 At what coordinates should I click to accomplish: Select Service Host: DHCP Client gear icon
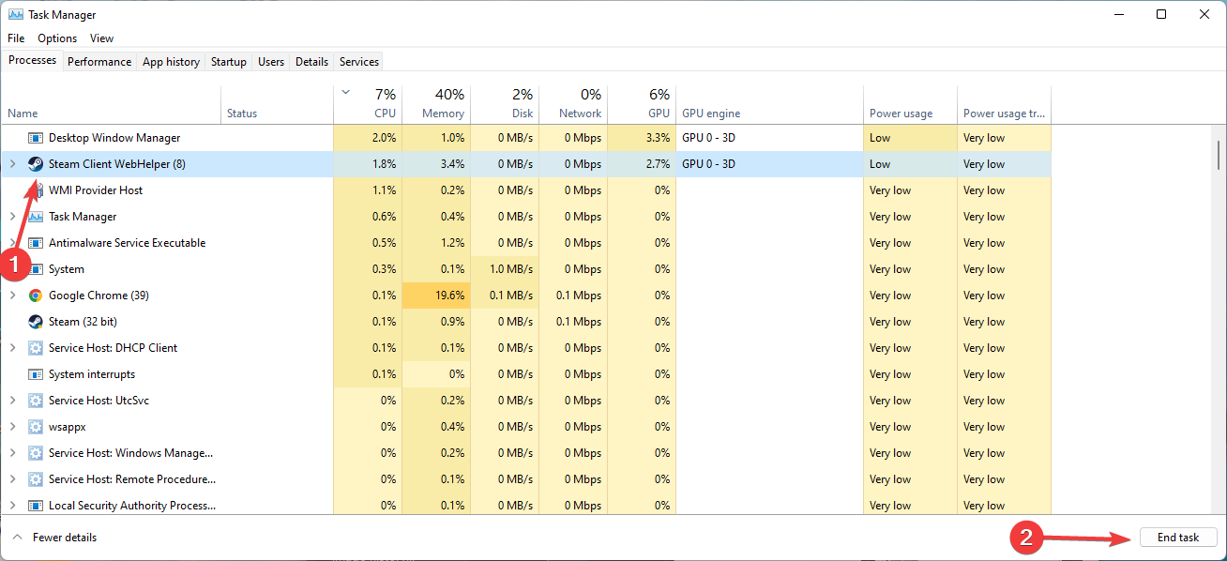coord(36,348)
